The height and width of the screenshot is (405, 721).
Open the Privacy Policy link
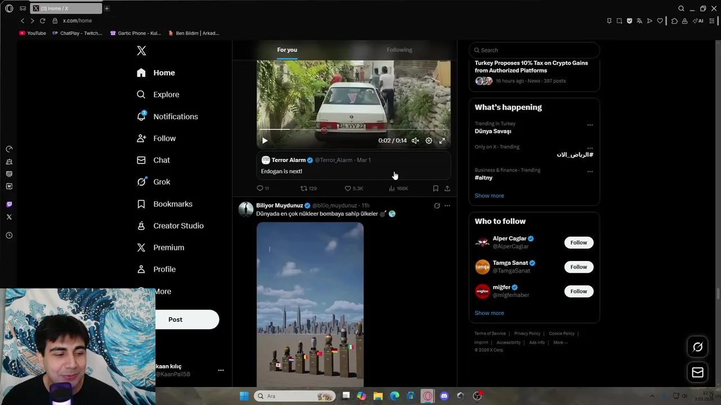click(x=527, y=334)
